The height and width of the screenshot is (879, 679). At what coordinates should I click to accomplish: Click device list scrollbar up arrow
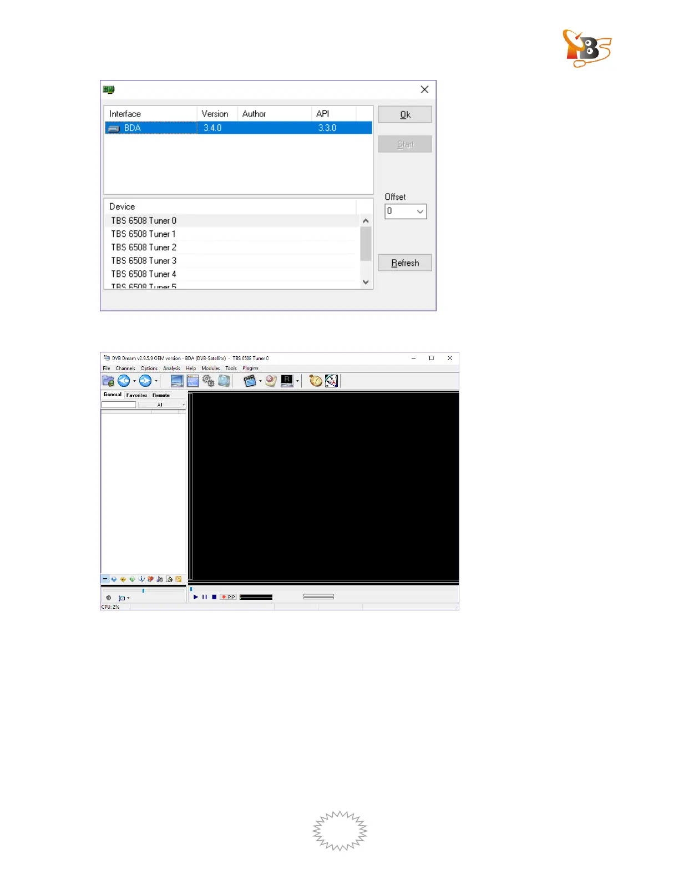[x=366, y=221]
